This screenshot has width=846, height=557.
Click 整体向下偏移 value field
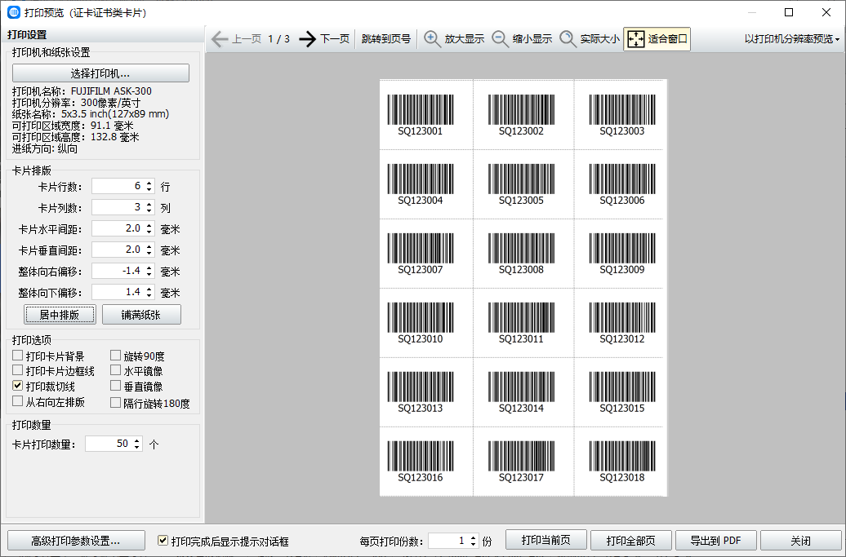pyautogui.click(x=118, y=292)
